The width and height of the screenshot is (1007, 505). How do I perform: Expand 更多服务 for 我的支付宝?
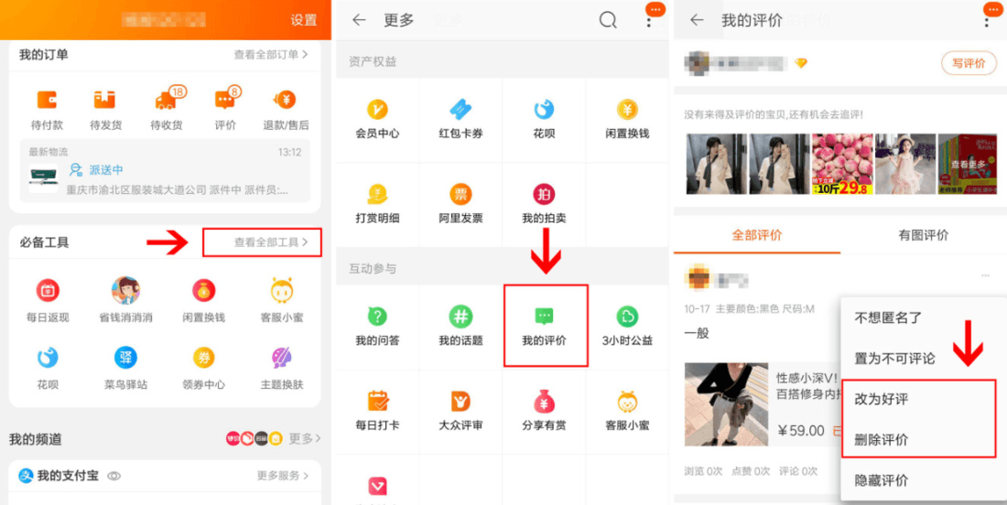point(283,476)
